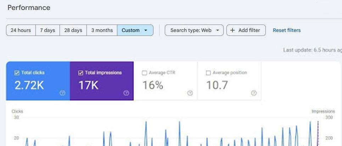342x146 pixels.
Task: Expand the Search type: Web dropdown
Action: (x=194, y=31)
